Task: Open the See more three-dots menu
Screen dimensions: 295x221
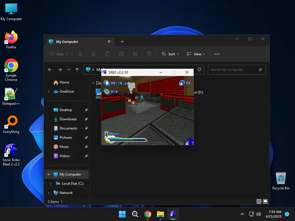Action: [217, 54]
